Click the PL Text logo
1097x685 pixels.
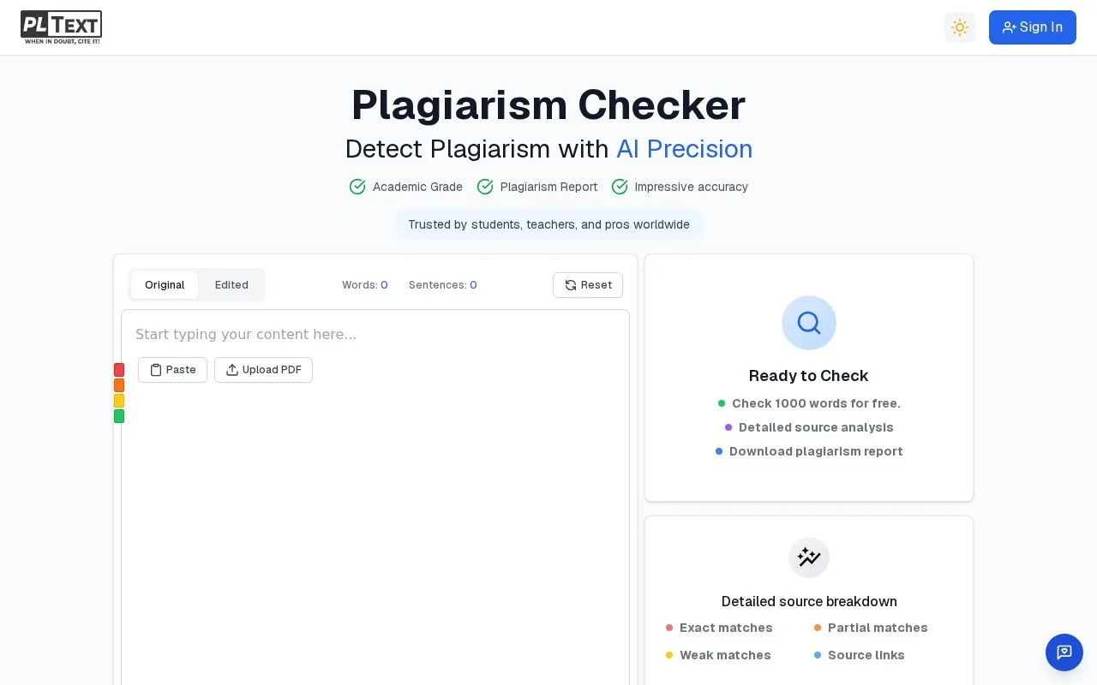click(x=61, y=27)
